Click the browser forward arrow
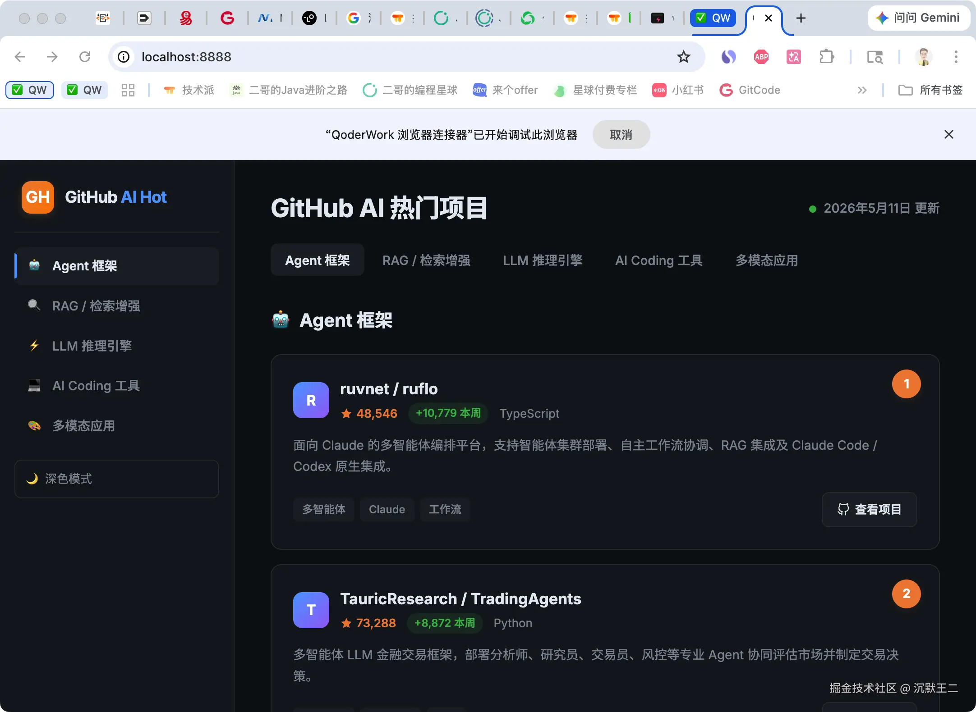This screenshot has height=712, width=976. click(52, 57)
